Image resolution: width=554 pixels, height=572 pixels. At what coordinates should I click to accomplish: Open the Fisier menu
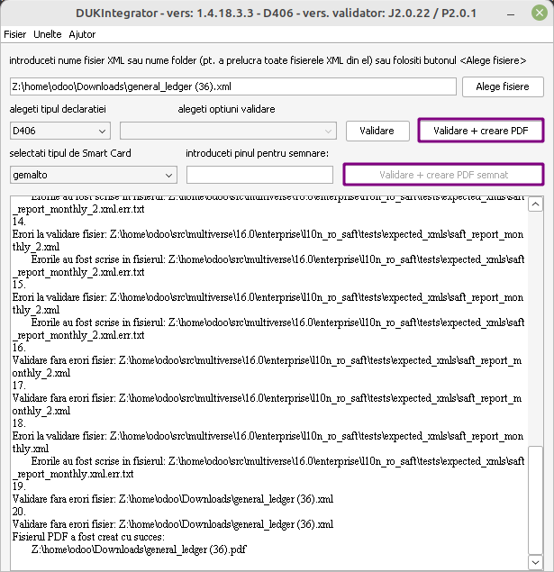click(x=15, y=34)
